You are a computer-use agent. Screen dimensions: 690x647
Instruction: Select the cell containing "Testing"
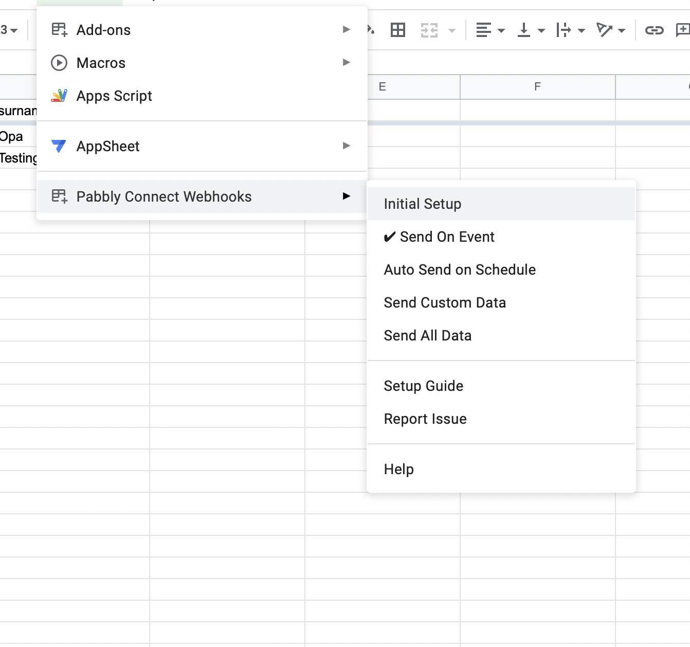tap(18, 158)
